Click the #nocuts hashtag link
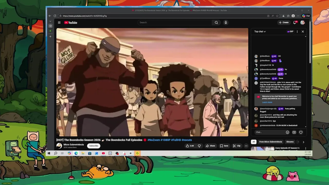The image size is (329, 185). 187,140
